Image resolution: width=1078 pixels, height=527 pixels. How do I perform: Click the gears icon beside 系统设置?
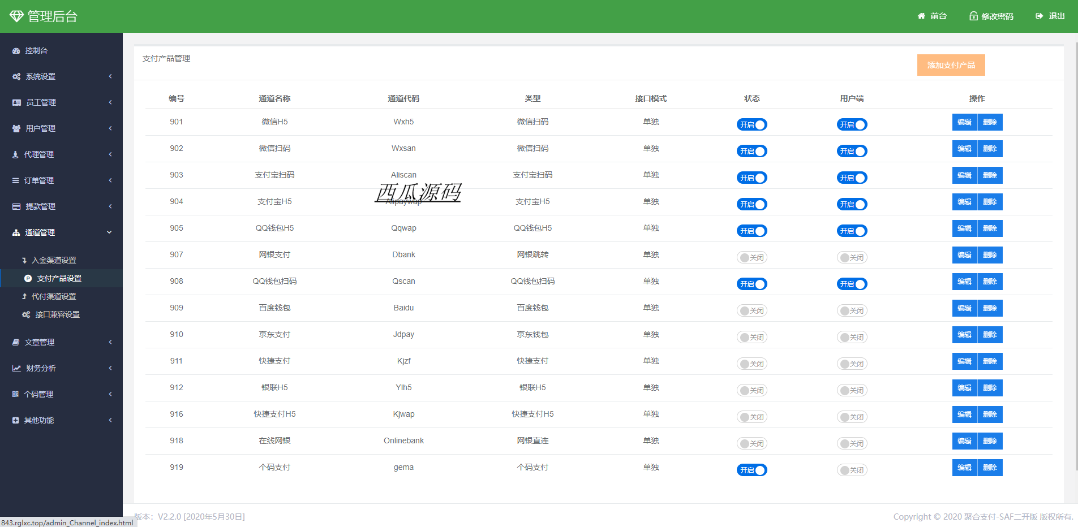(x=16, y=76)
